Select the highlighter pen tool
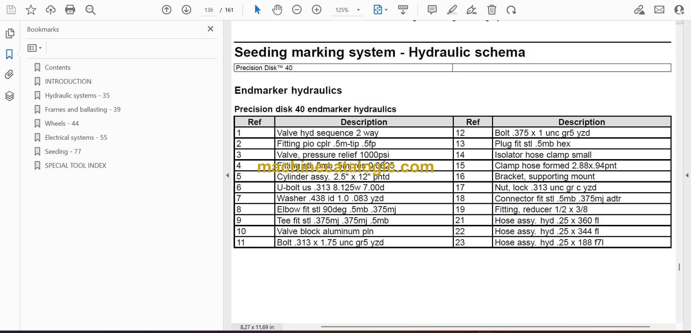This screenshot has height=333, width=691. point(452,10)
